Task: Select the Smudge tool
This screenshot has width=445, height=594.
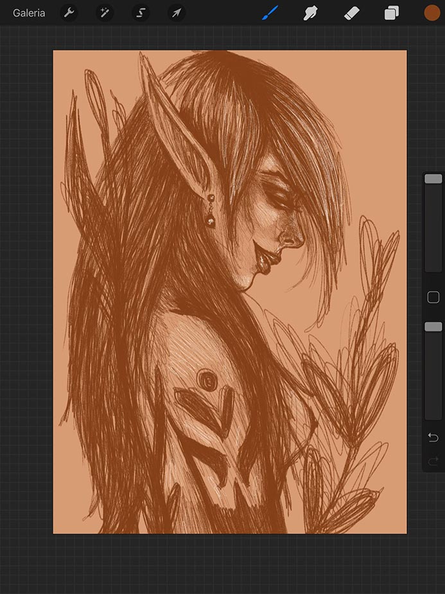Action: pyautogui.click(x=310, y=13)
